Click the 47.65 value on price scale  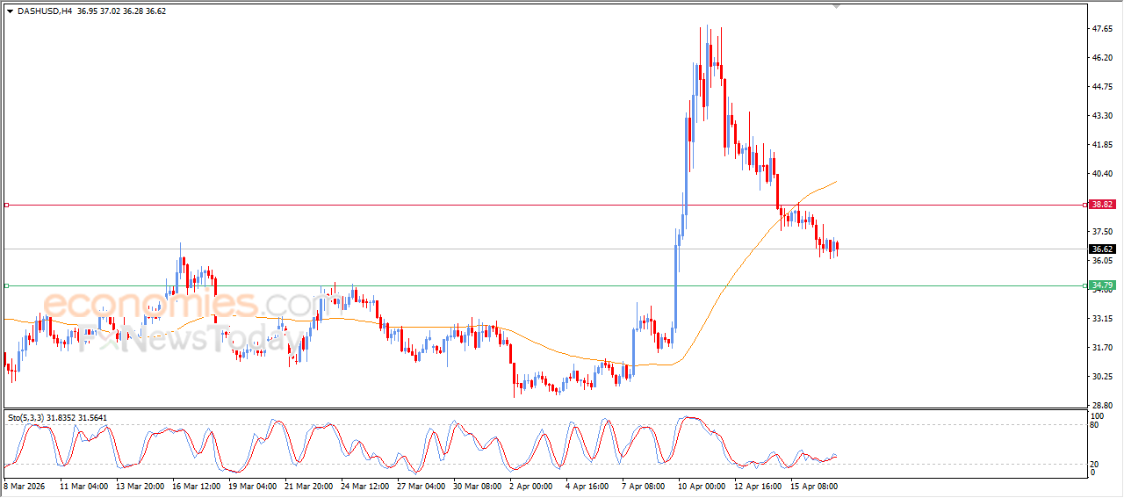coord(1101,29)
